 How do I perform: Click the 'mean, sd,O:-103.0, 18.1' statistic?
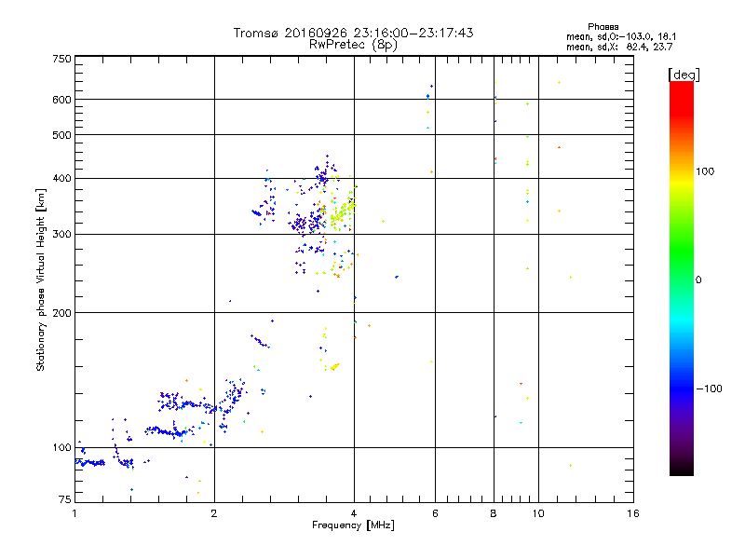tap(621, 36)
